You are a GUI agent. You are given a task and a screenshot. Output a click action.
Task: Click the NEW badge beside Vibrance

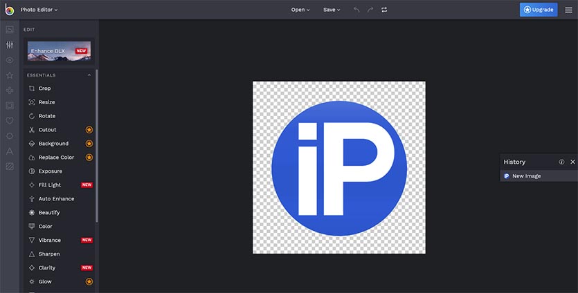tap(87, 240)
